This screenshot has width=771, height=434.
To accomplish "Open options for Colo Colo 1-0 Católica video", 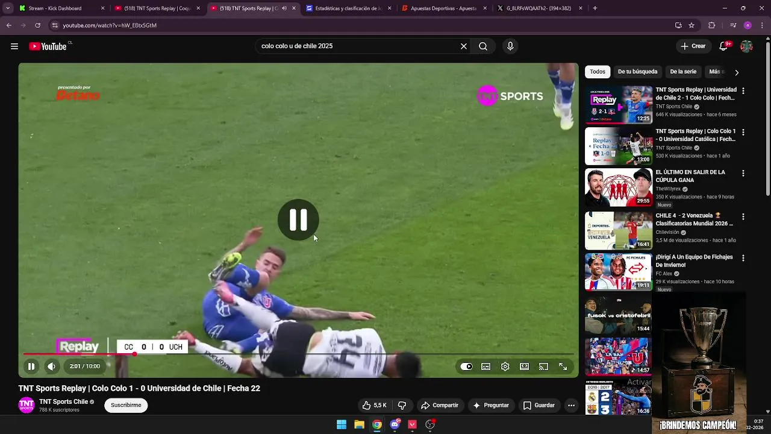I will (743, 132).
